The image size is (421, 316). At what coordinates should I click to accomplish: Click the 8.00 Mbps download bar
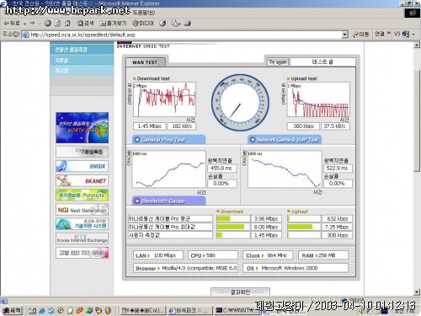tap(233, 227)
